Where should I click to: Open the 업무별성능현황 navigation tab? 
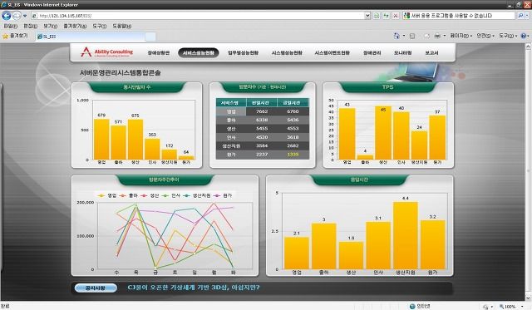pos(243,53)
